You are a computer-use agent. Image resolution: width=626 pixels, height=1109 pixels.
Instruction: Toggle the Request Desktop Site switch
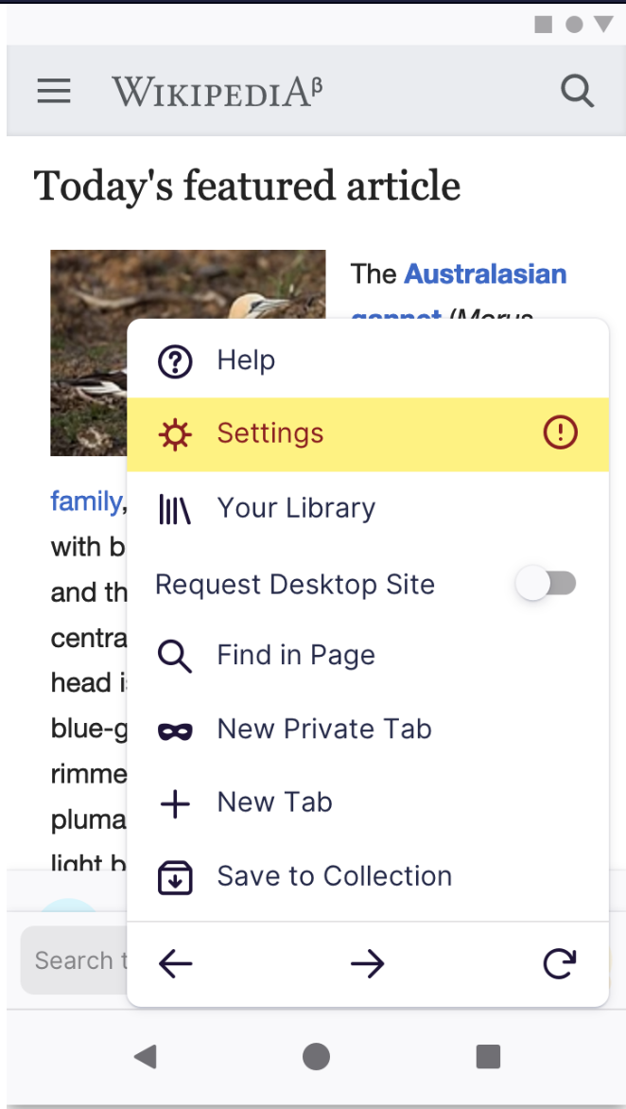coord(547,583)
